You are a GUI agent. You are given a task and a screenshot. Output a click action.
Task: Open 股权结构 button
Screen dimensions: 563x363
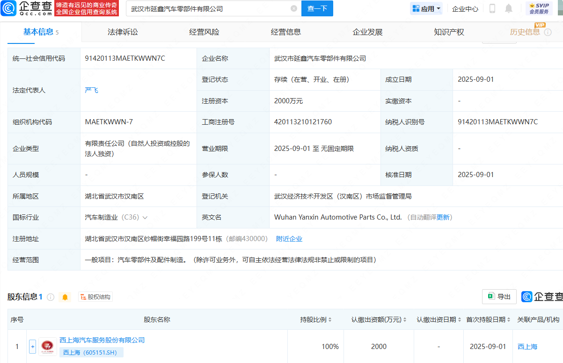coord(95,297)
